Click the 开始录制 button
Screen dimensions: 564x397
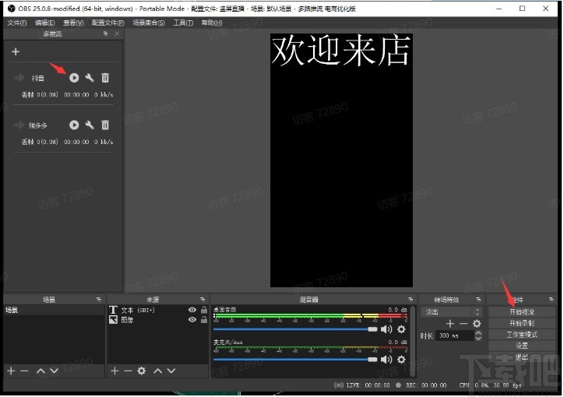[x=522, y=323]
